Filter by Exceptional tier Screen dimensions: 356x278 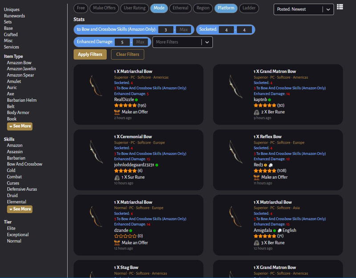[x=18, y=235]
